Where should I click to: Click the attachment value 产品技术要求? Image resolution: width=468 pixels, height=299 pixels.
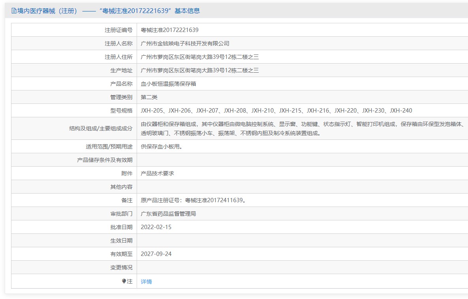[x=157, y=173]
